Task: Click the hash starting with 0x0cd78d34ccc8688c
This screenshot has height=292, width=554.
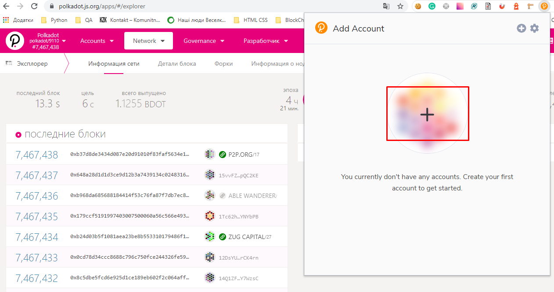Action: (130, 257)
